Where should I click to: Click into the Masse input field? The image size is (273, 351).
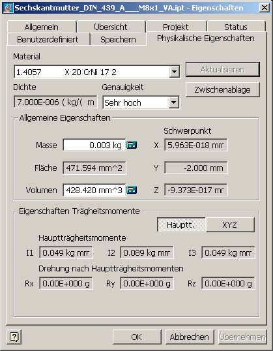[94, 145]
